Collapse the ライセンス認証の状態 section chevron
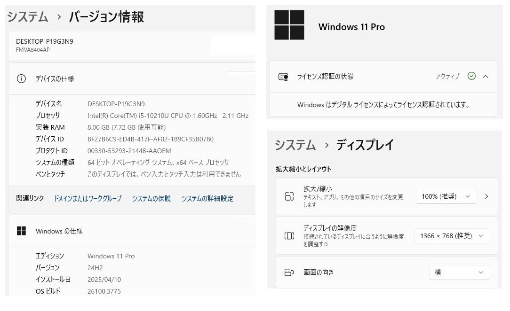 tap(486, 77)
